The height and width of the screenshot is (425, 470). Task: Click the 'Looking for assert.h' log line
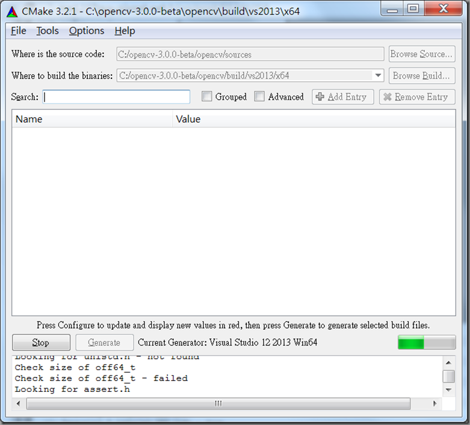pos(72,389)
